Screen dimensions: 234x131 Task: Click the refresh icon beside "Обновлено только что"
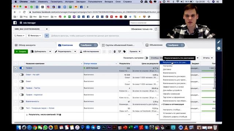pyautogui.click(x=156, y=29)
